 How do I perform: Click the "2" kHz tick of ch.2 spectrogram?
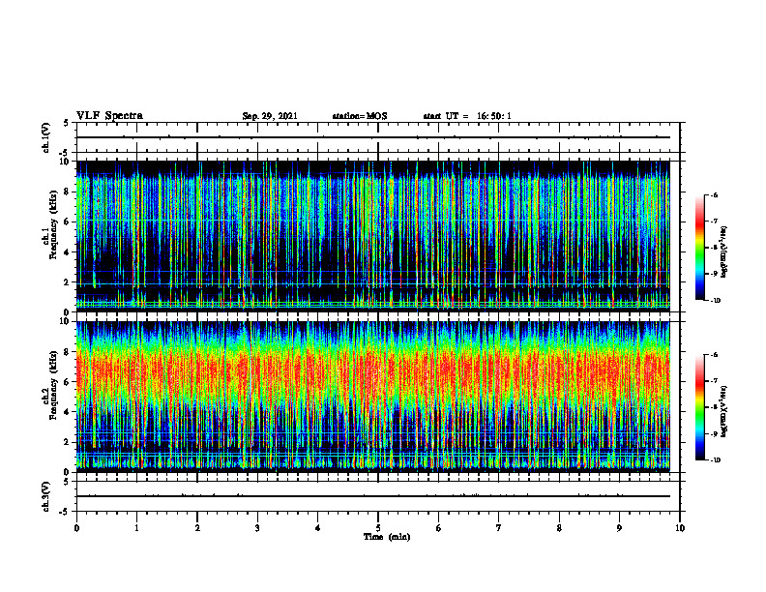tap(68, 442)
